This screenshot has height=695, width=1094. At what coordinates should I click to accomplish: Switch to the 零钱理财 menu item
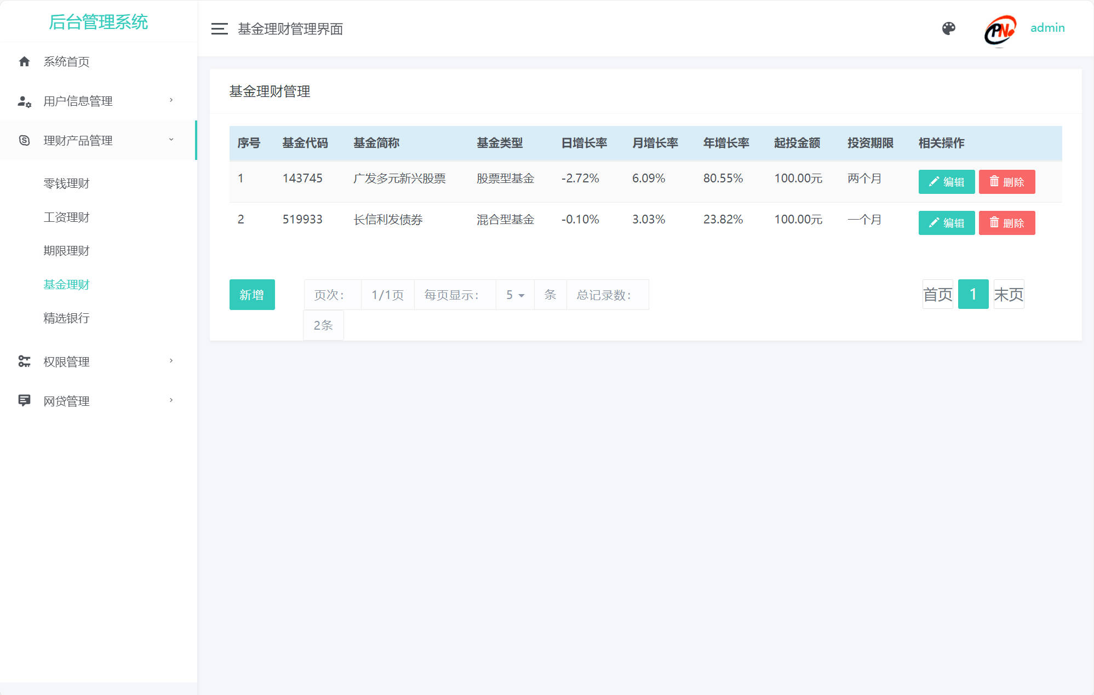tap(66, 183)
